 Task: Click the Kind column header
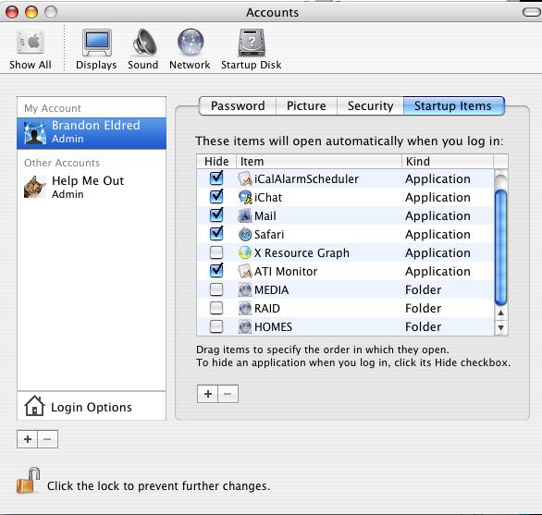click(448, 162)
